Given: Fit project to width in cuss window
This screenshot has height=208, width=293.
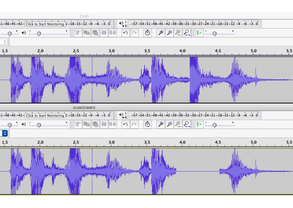Looking at the screenshot, I should click(x=187, y=33).
